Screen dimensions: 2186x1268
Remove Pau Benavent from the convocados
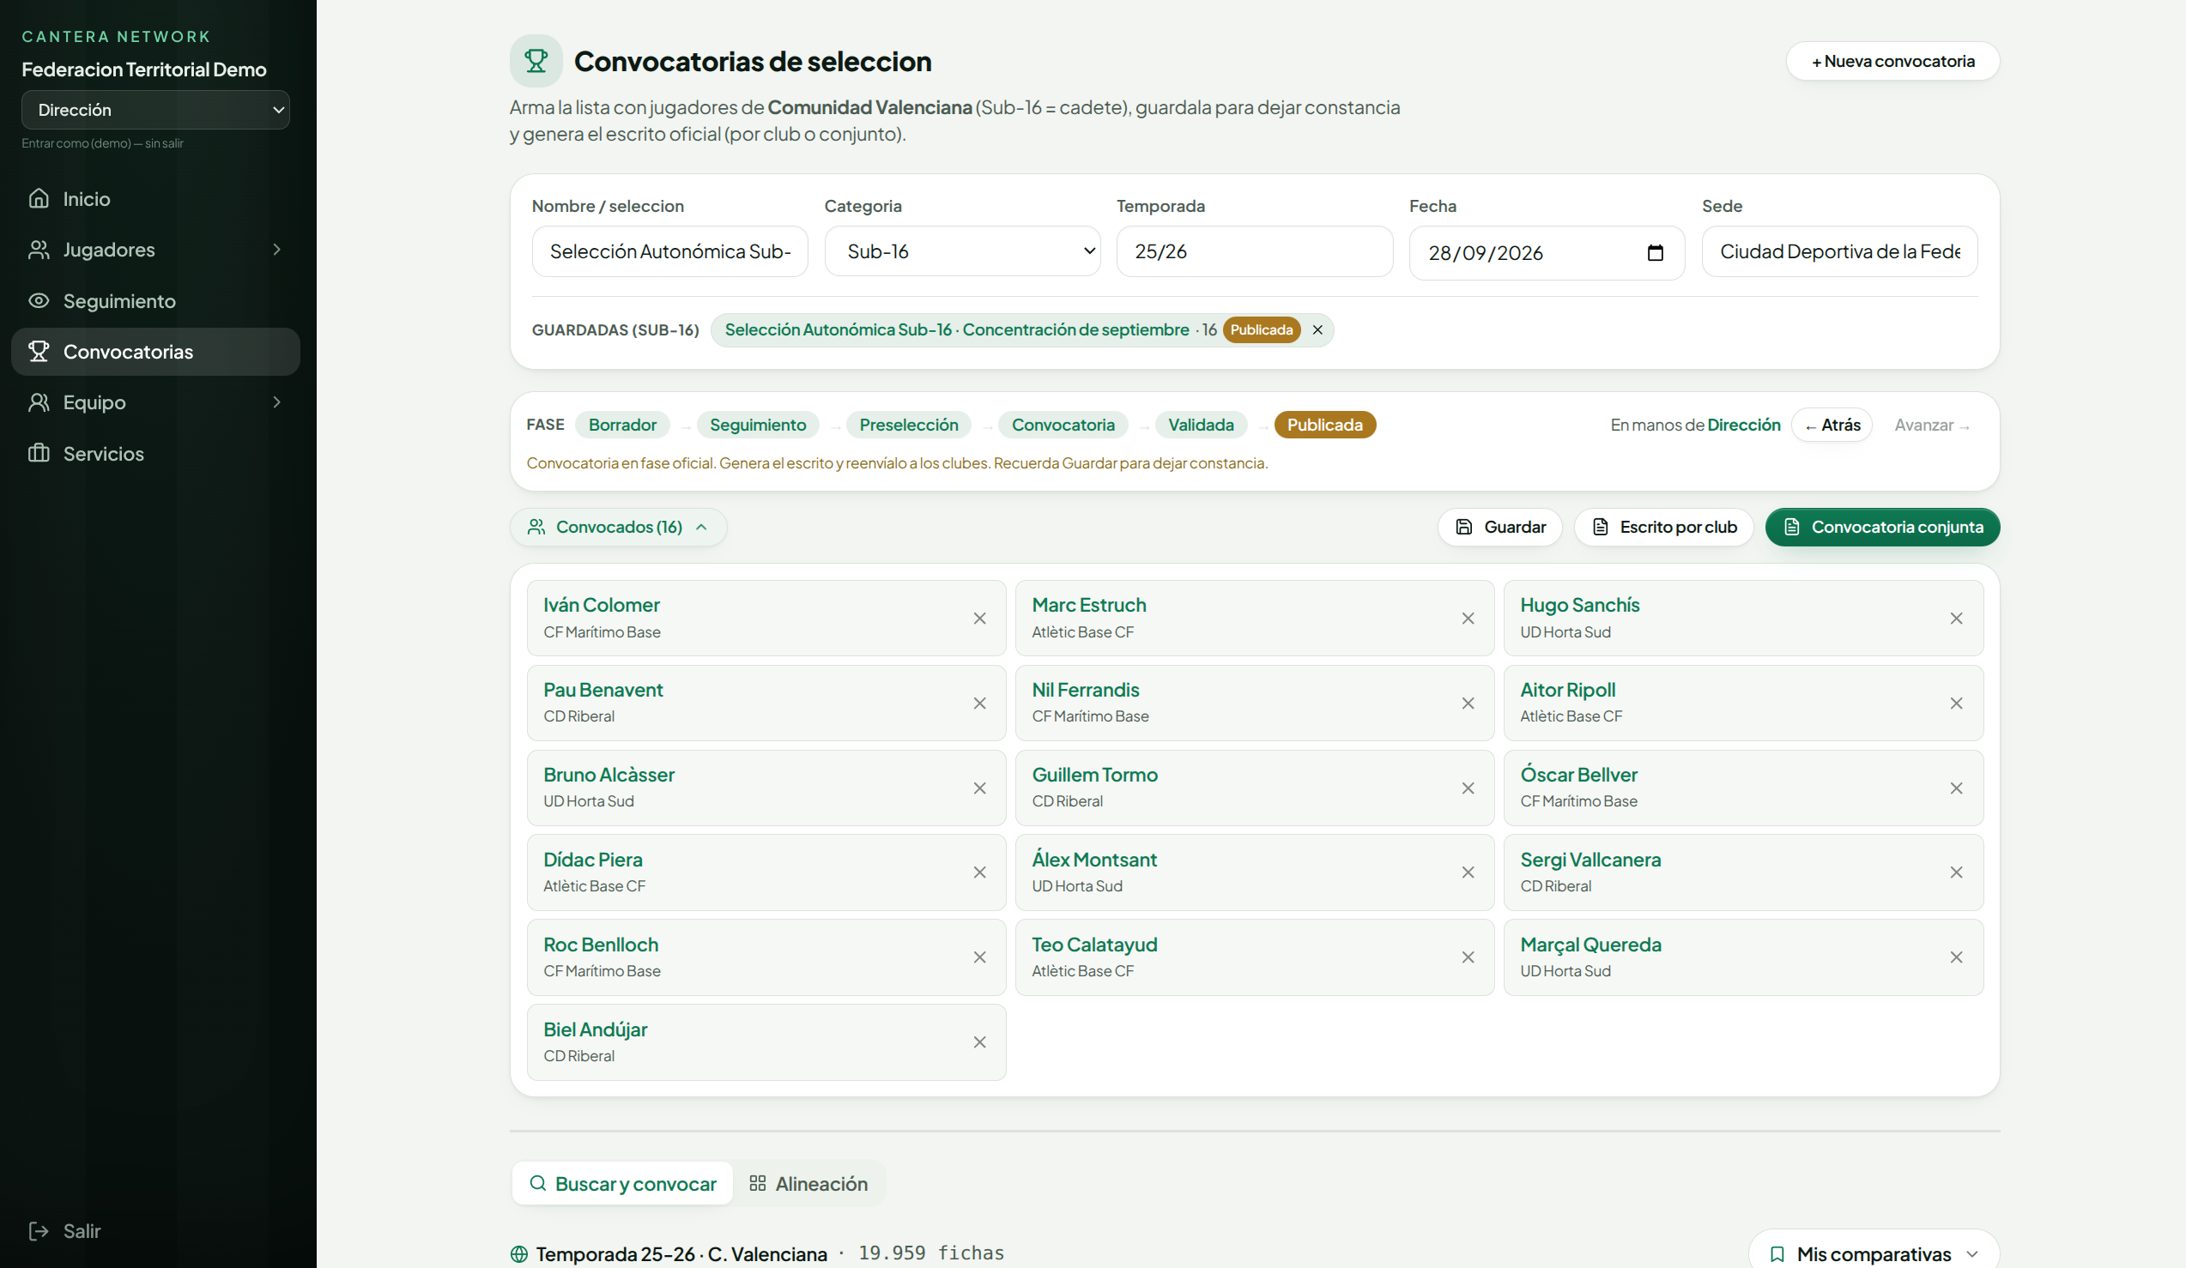979,703
